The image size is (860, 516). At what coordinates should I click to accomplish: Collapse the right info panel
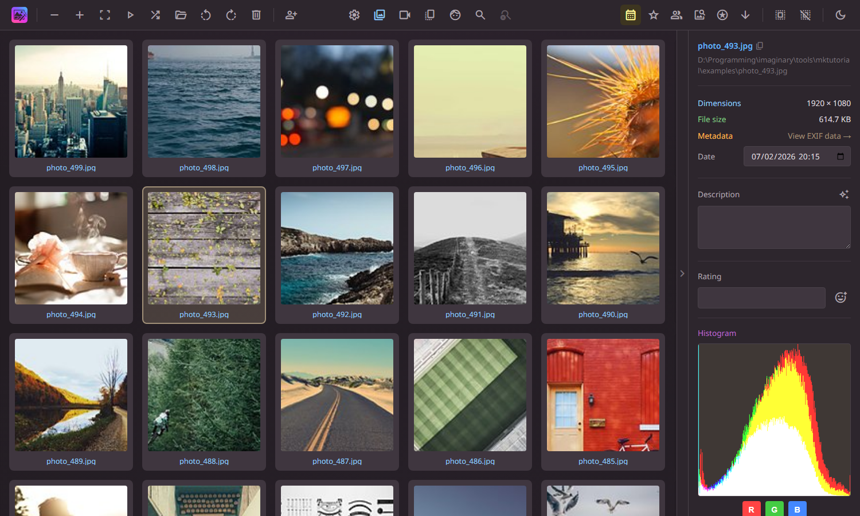682,273
